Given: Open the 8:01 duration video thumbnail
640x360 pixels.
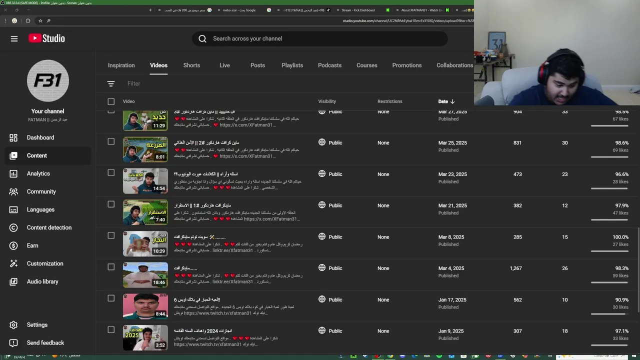Looking at the screenshot, I should (145, 149).
